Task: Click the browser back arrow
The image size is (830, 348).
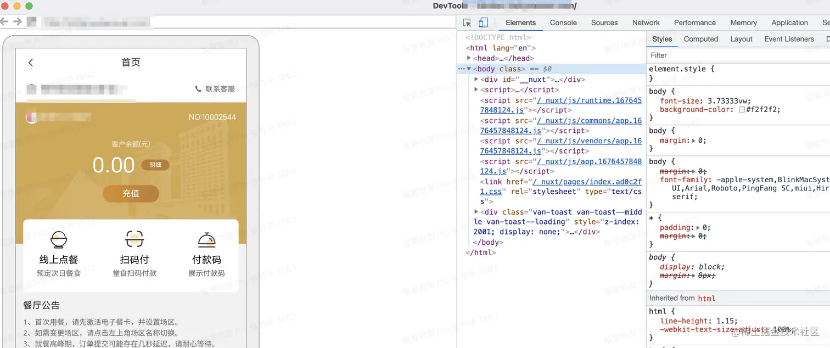Action: pyautogui.click(x=4, y=21)
